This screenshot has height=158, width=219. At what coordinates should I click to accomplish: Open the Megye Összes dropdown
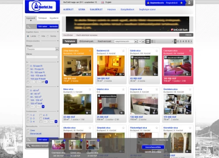pyautogui.click(x=42, y=49)
